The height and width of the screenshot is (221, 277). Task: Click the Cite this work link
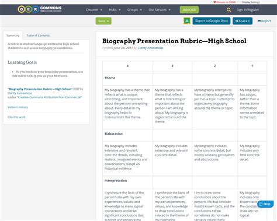click(16, 117)
